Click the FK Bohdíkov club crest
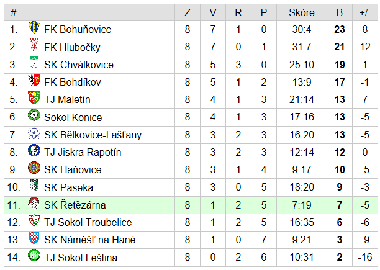 coord(34,80)
